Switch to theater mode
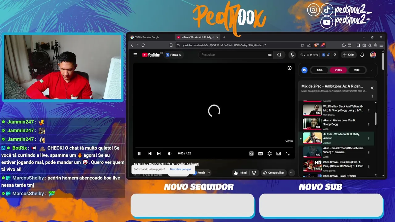This screenshot has width=395, height=222. (x=279, y=154)
